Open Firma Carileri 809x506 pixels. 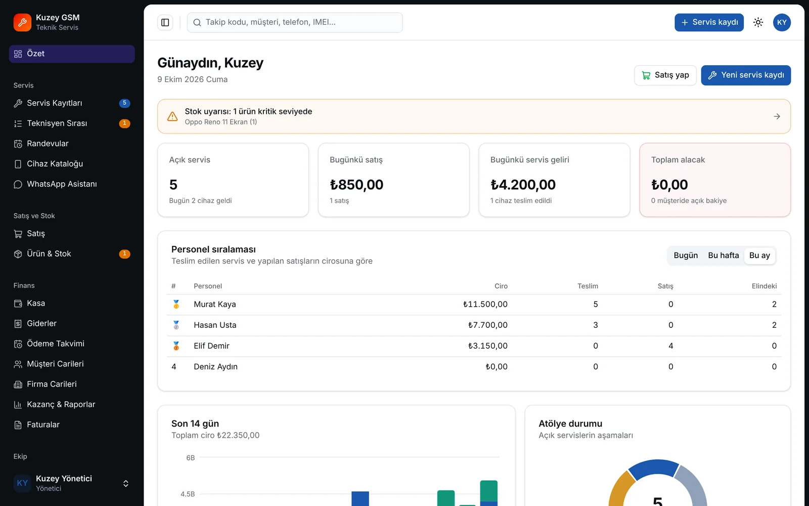pyautogui.click(x=72, y=385)
